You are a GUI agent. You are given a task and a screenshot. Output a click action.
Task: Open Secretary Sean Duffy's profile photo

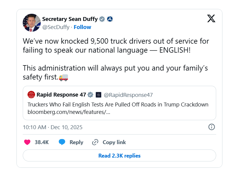pyautogui.click(x=32, y=23)
